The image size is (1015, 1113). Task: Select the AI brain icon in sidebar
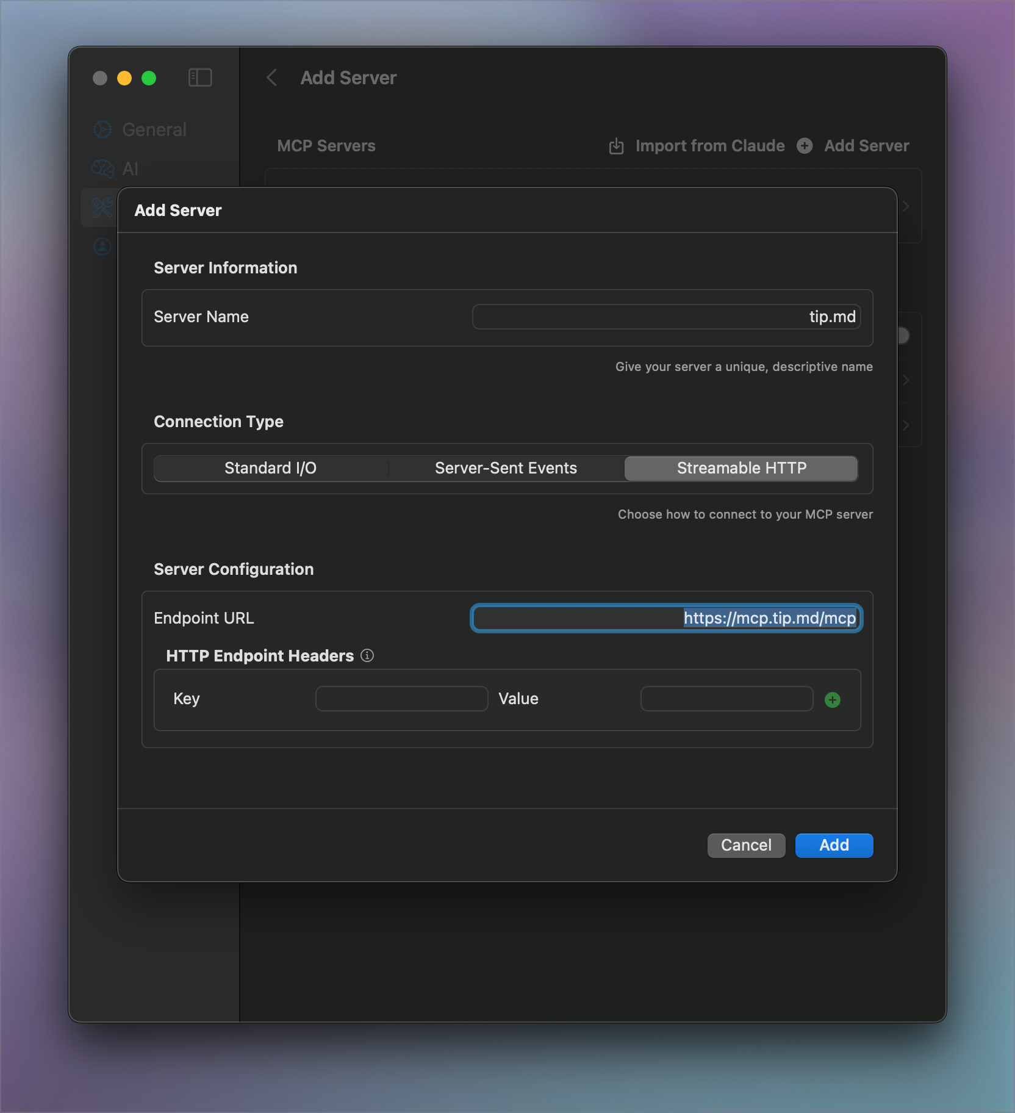[x=102, y=169]
